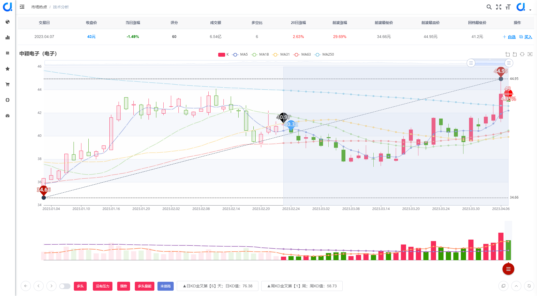
Task: Click the 评分 column header
Action: coord(174,23)
